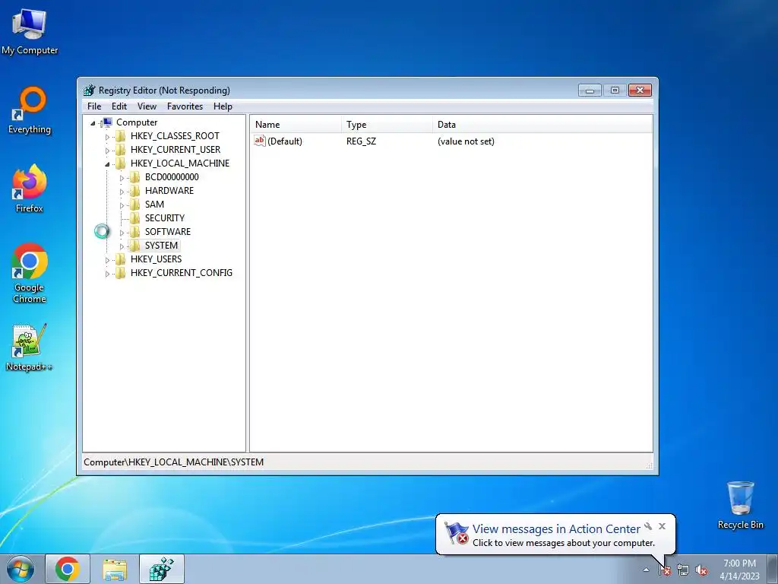The height and width of the screenshot is (584, 778).
Task: Expand HKEY_USERS key
Action: click(107, 260)
